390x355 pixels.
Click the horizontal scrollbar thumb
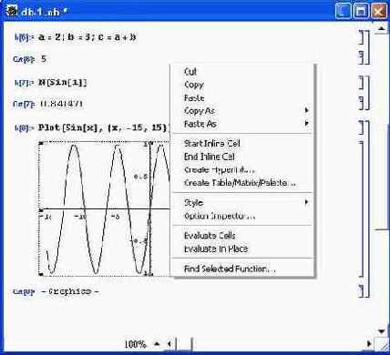coord(184,344)
